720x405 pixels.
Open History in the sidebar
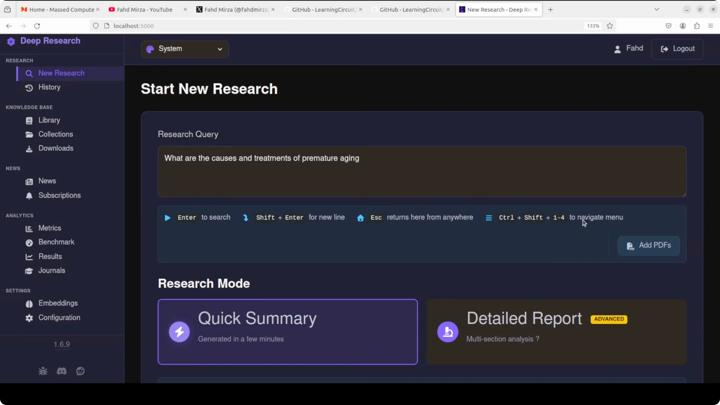pos(70,87)
